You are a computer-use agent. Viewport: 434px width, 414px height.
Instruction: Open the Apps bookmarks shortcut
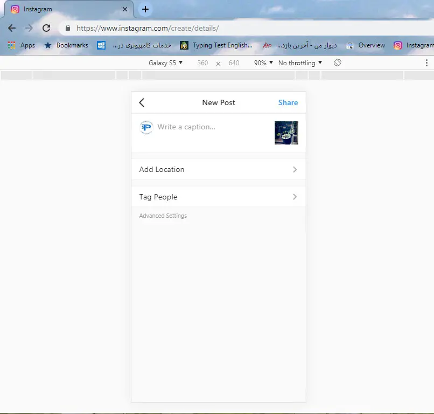pos(22,45)
